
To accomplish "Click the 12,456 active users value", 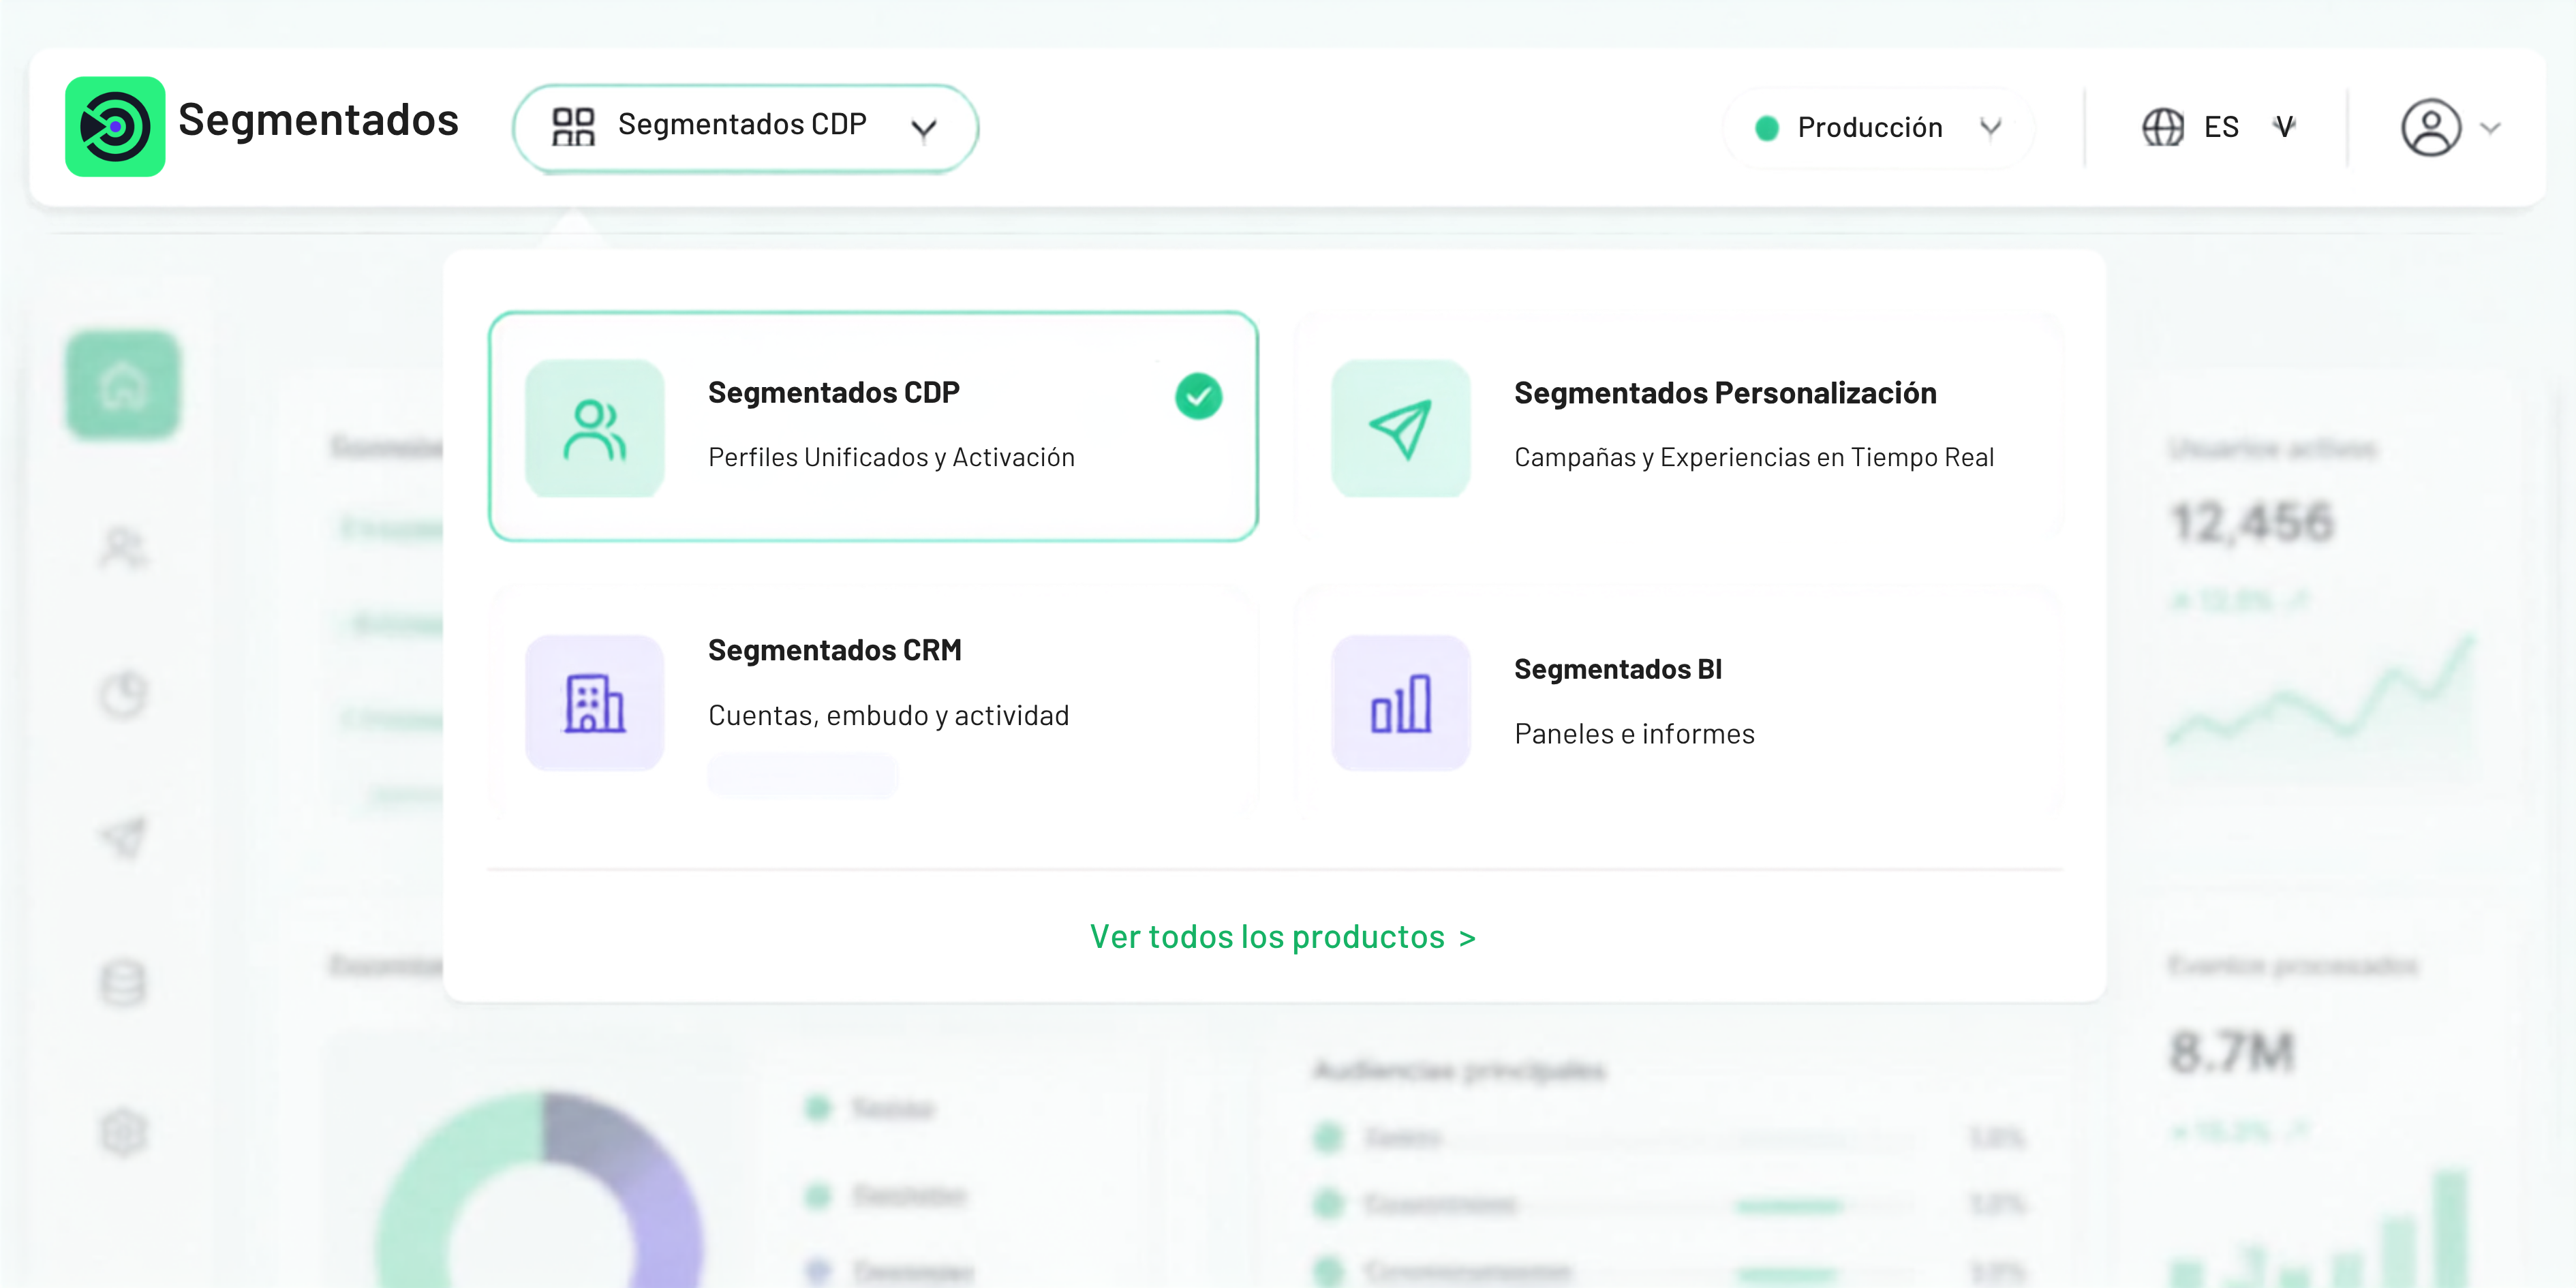I will (2252, 522).
